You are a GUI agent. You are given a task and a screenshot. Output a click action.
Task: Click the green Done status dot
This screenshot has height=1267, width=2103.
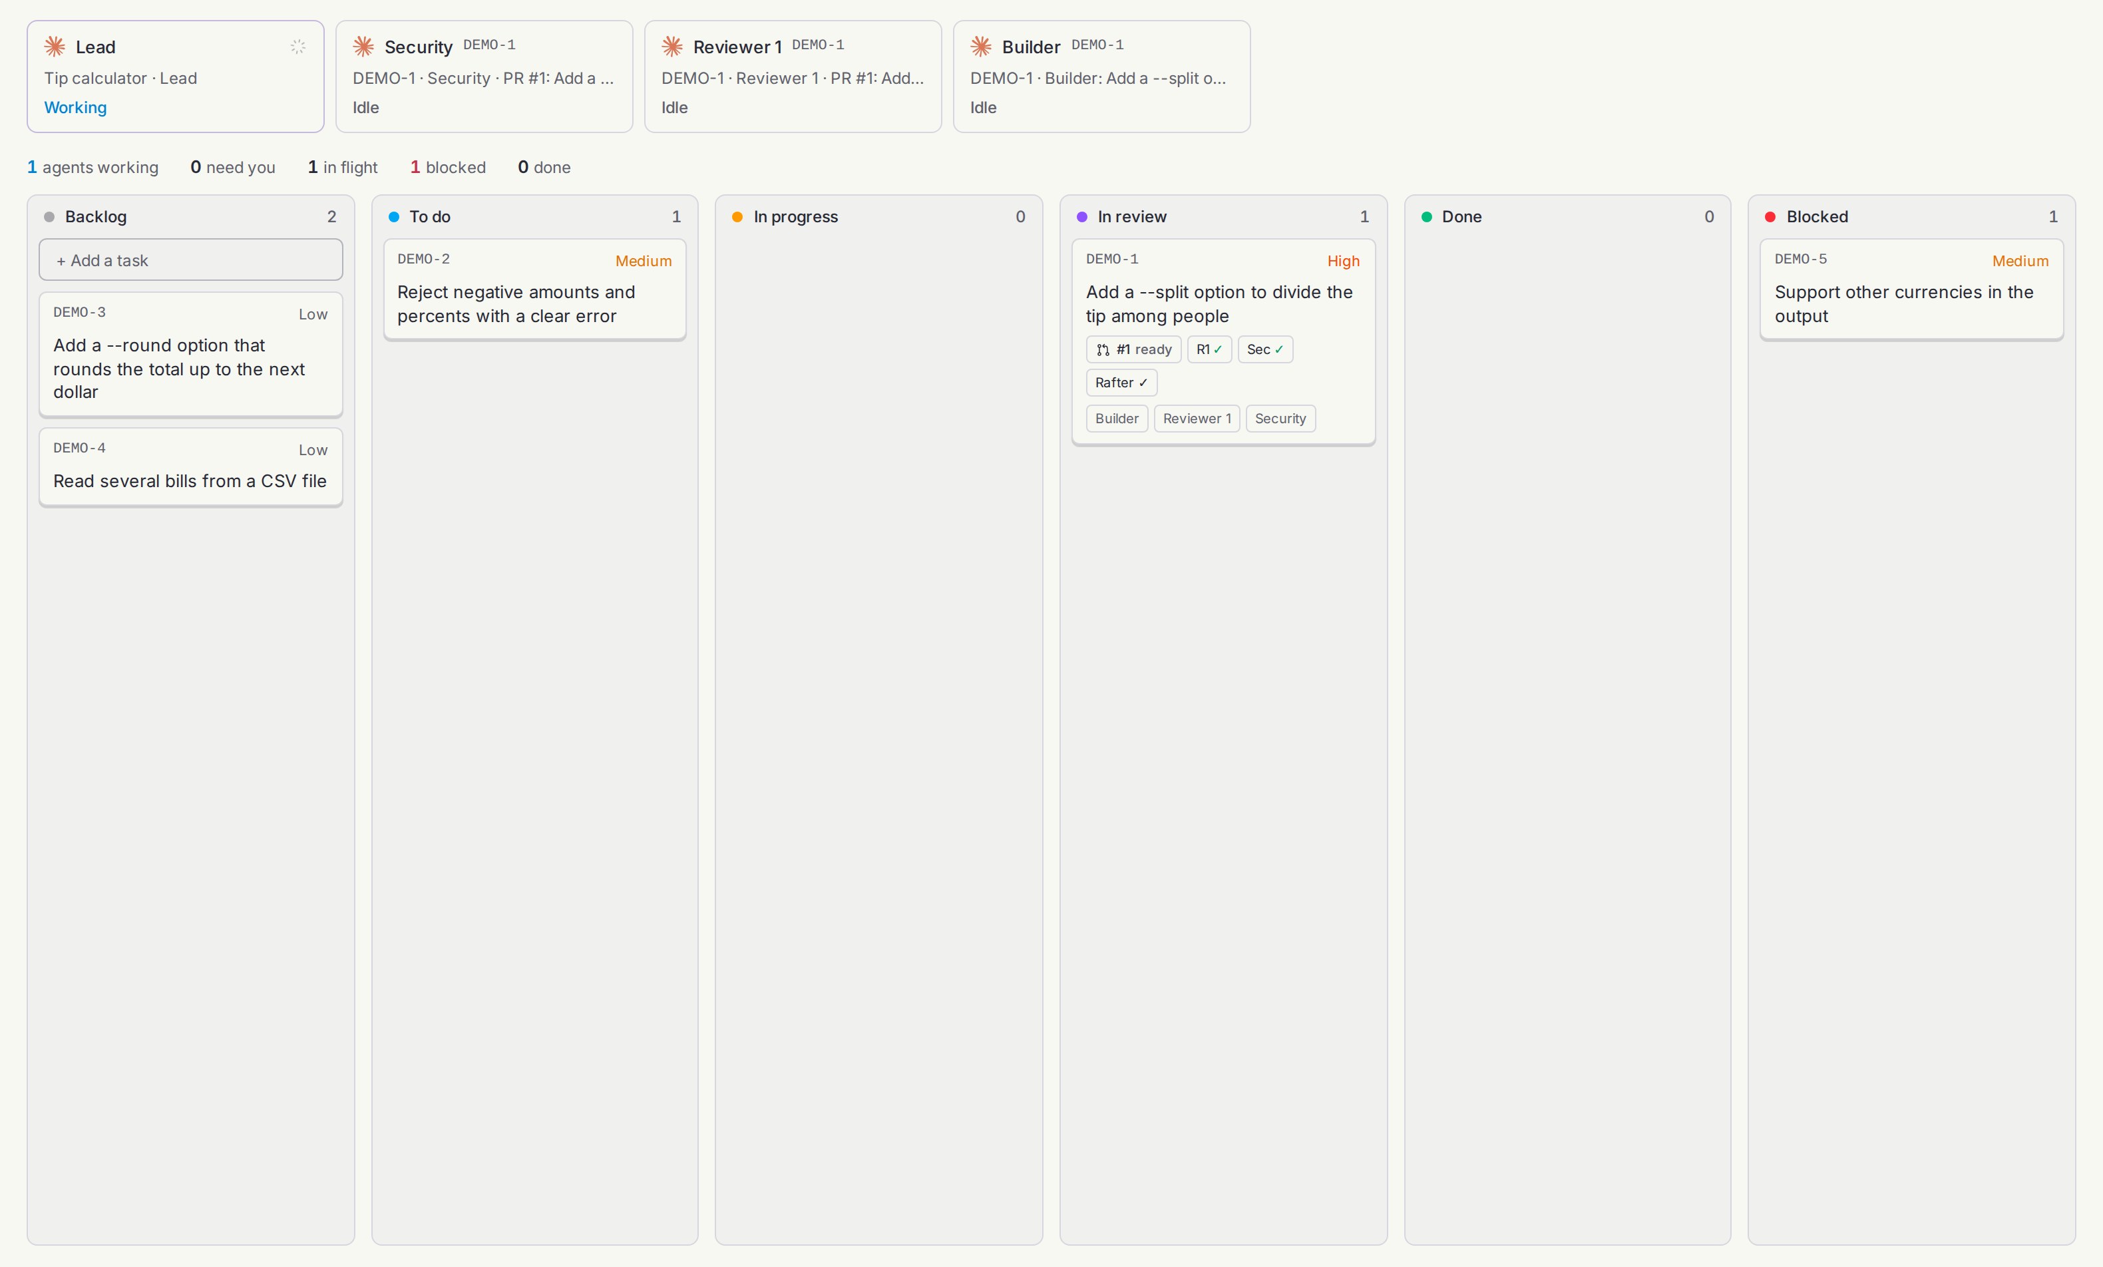point(1426,217)
